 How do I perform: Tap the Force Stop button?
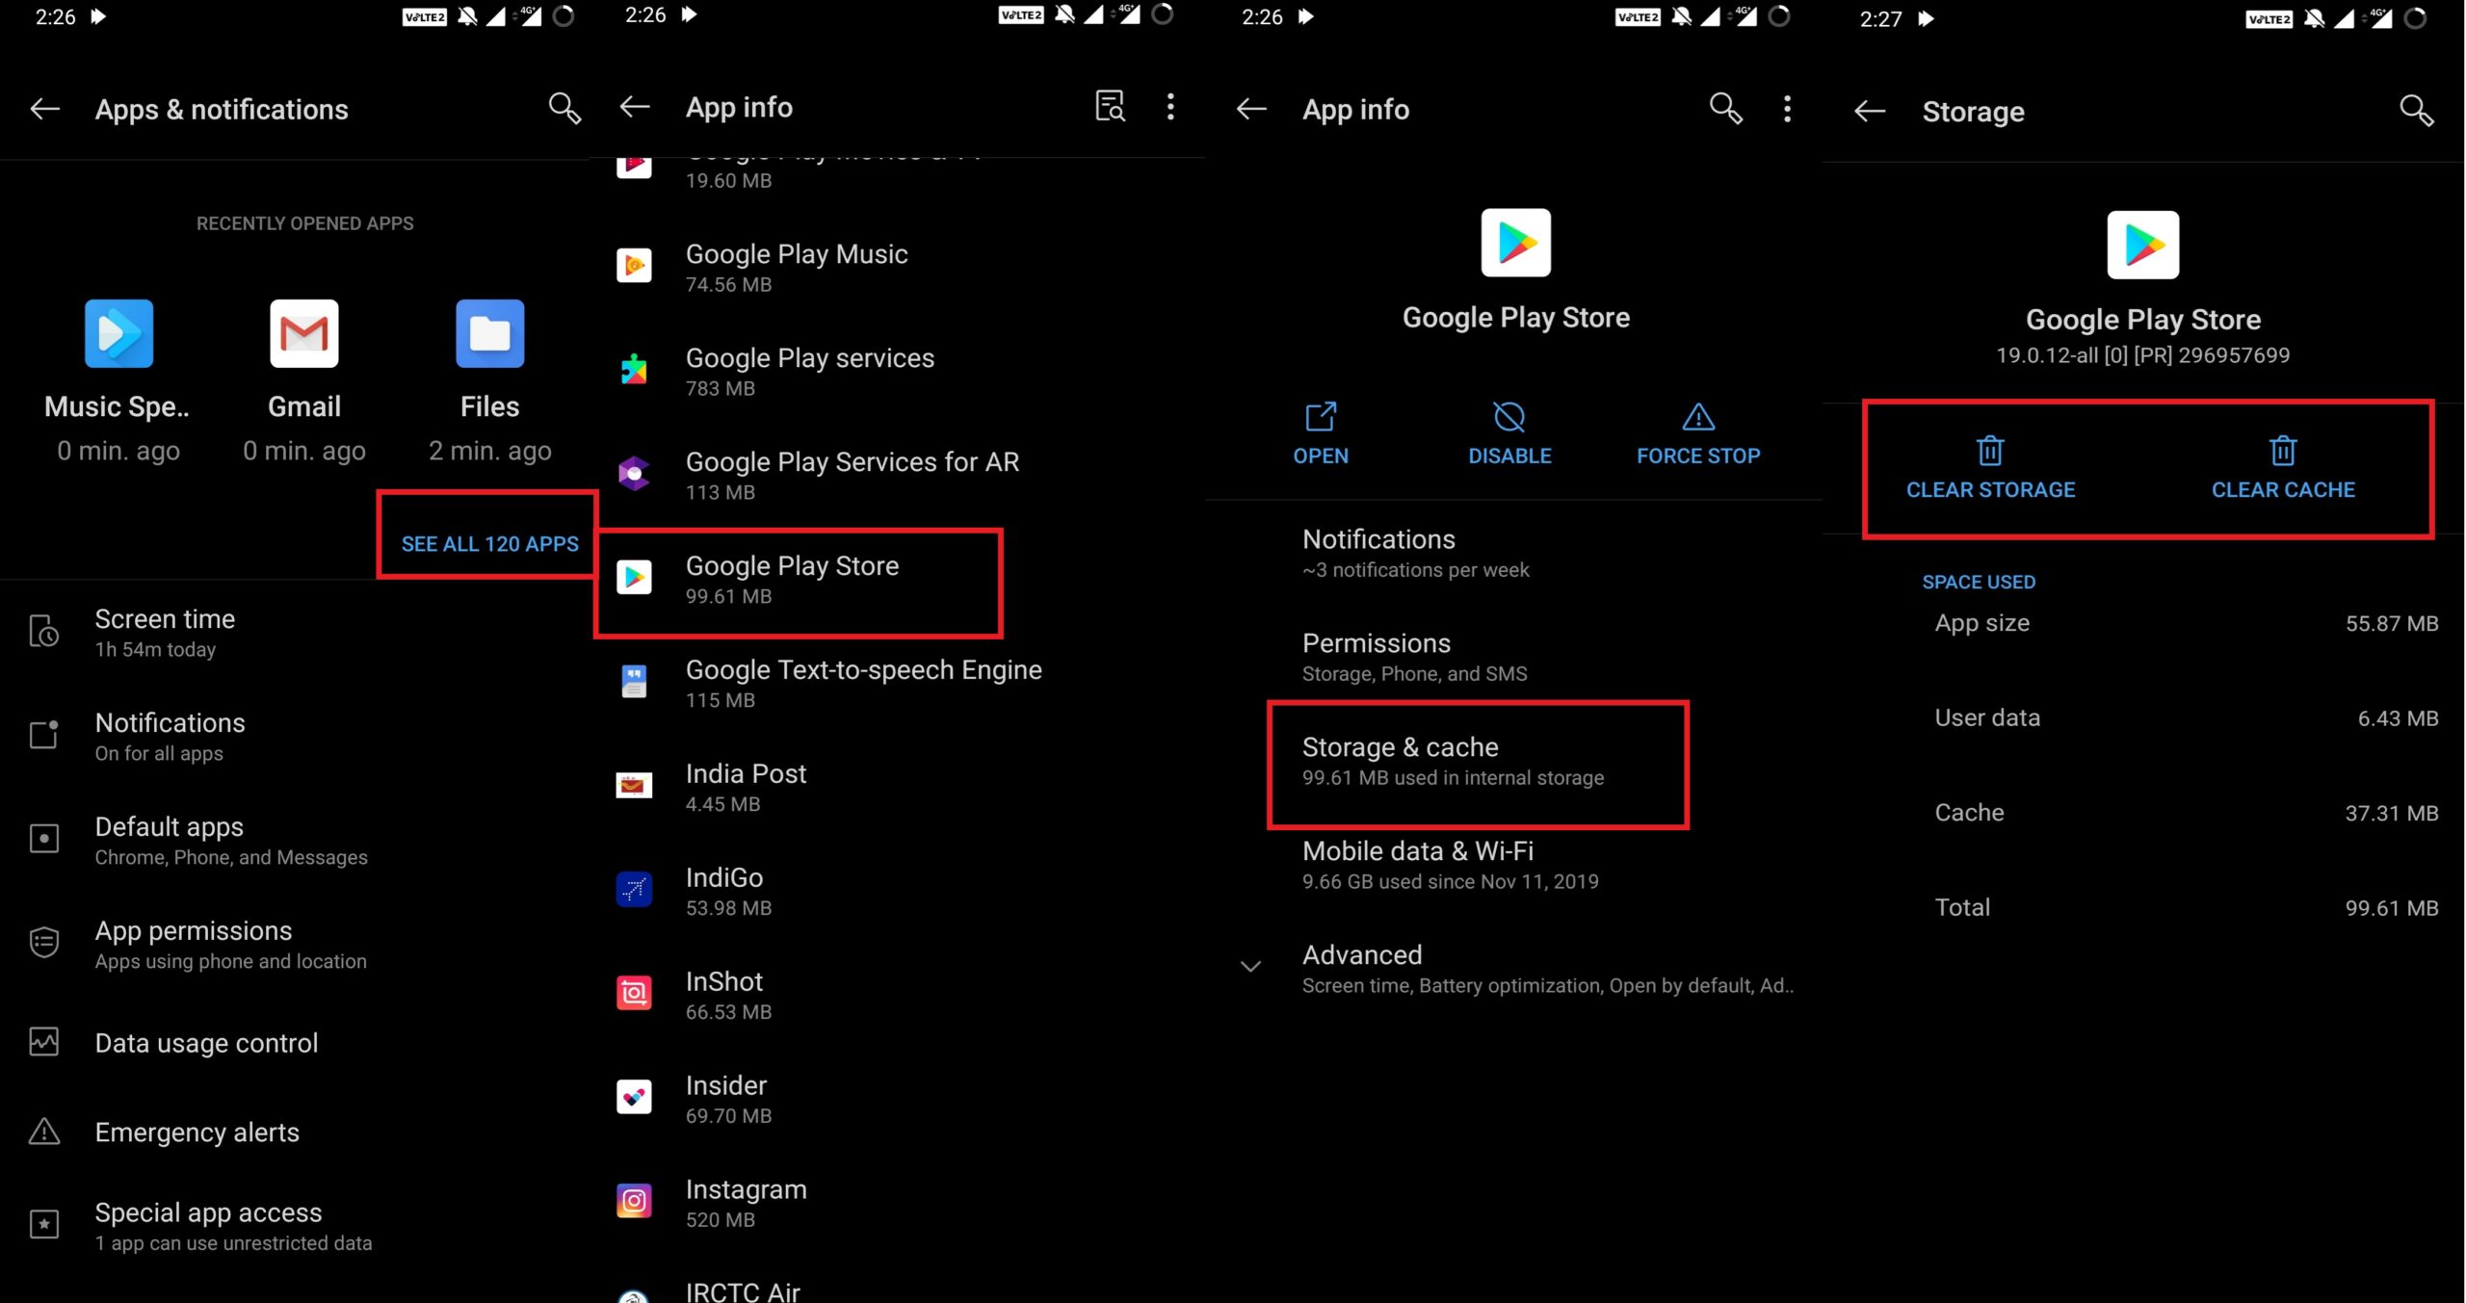click(x=1698, y=432)
